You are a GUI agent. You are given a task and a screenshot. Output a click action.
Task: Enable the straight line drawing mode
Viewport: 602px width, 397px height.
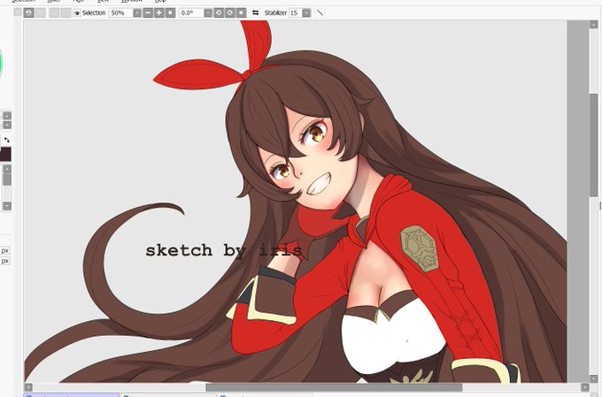click(x=320, y=13)
